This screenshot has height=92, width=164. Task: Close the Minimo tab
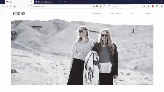click(x=32, y=2)
